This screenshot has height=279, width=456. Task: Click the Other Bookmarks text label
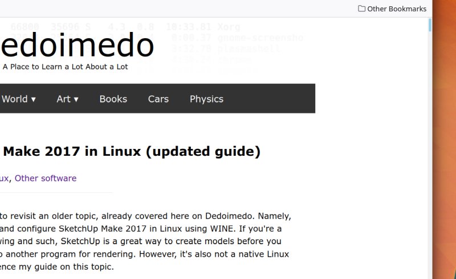(397, 9)
